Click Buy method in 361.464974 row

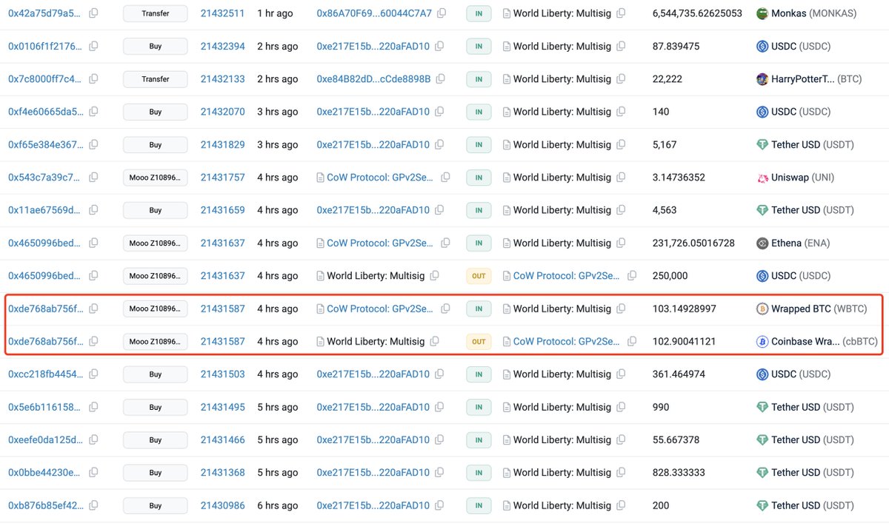pyautogui.click(x=155, y=374)
